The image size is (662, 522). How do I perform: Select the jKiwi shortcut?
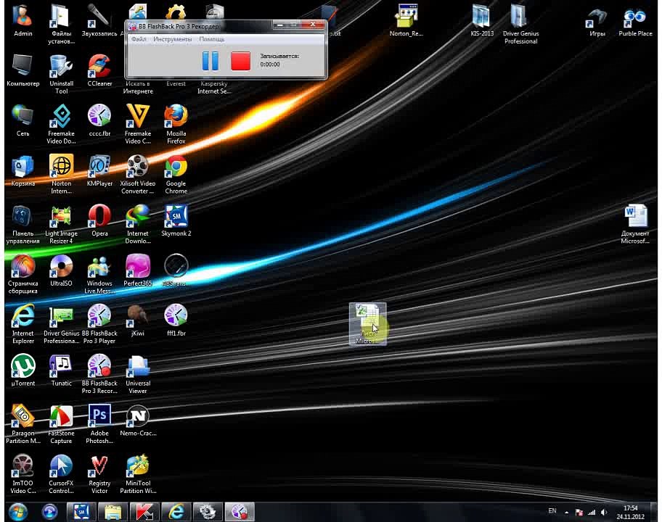(x=138, y=320)
